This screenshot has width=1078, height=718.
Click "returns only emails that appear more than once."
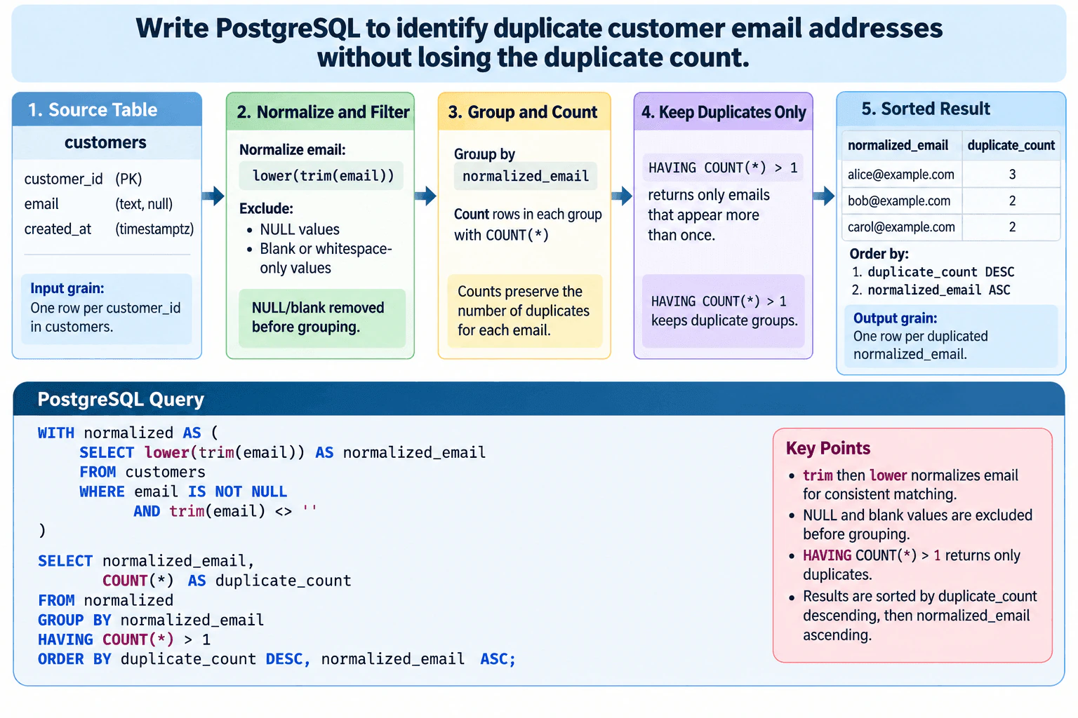[709, 215]
